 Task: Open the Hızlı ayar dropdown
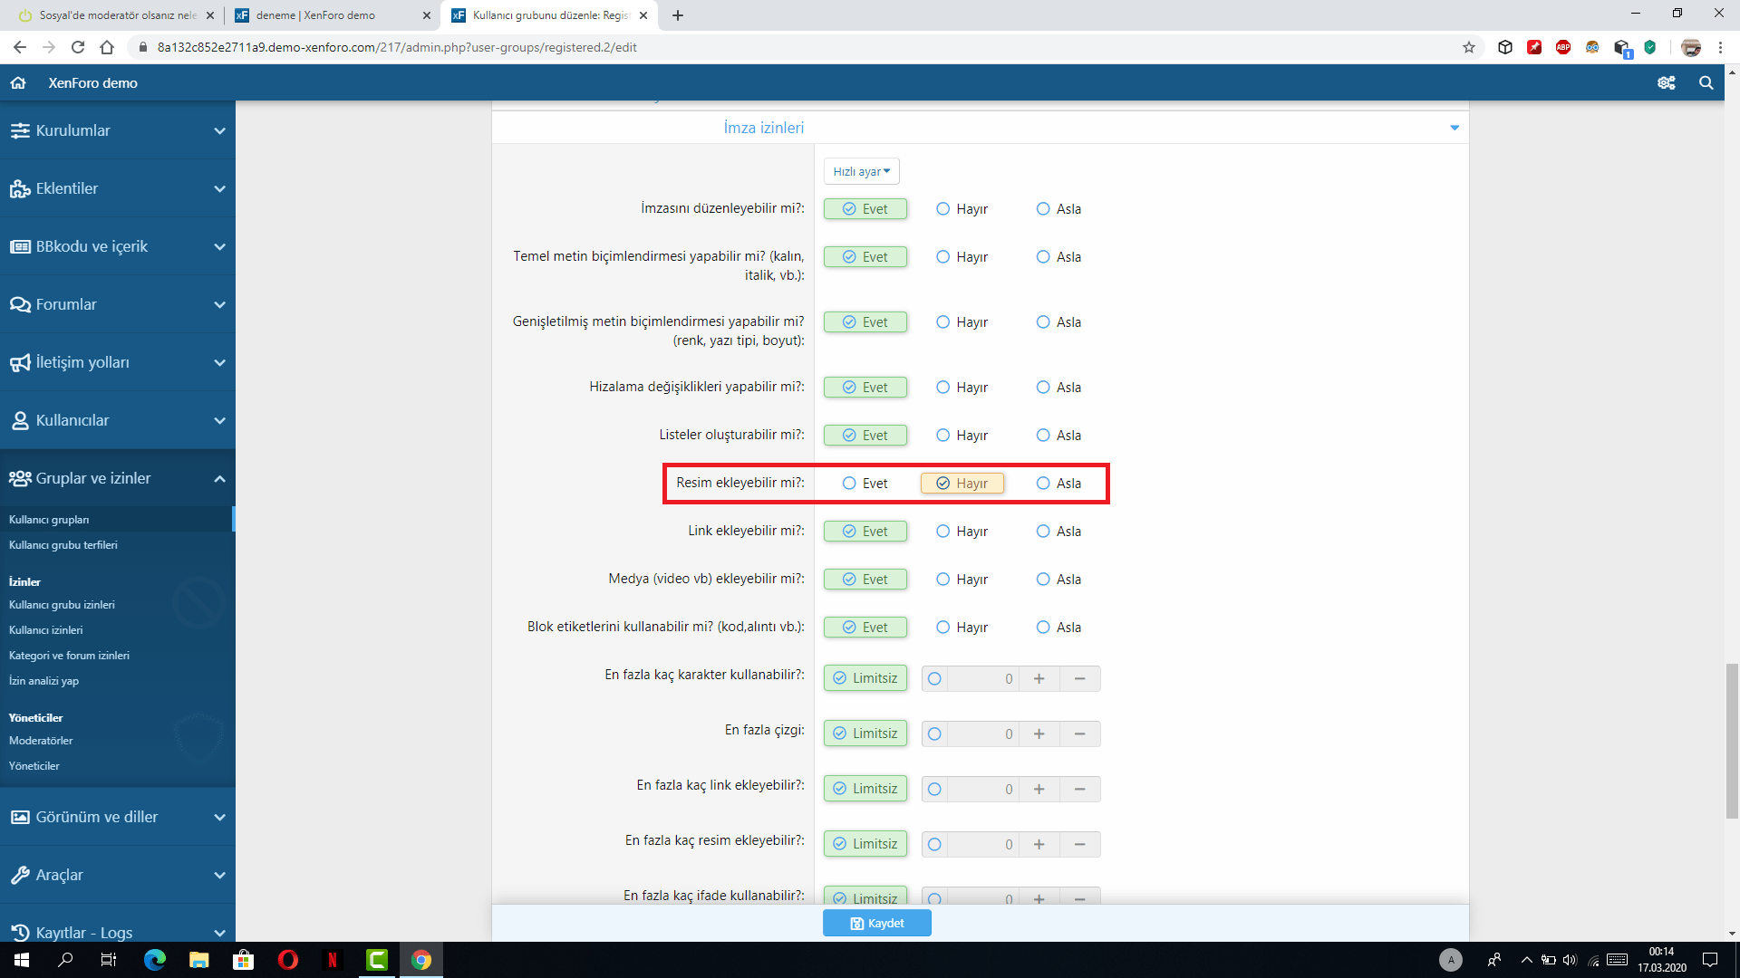(x=861, y=171)
